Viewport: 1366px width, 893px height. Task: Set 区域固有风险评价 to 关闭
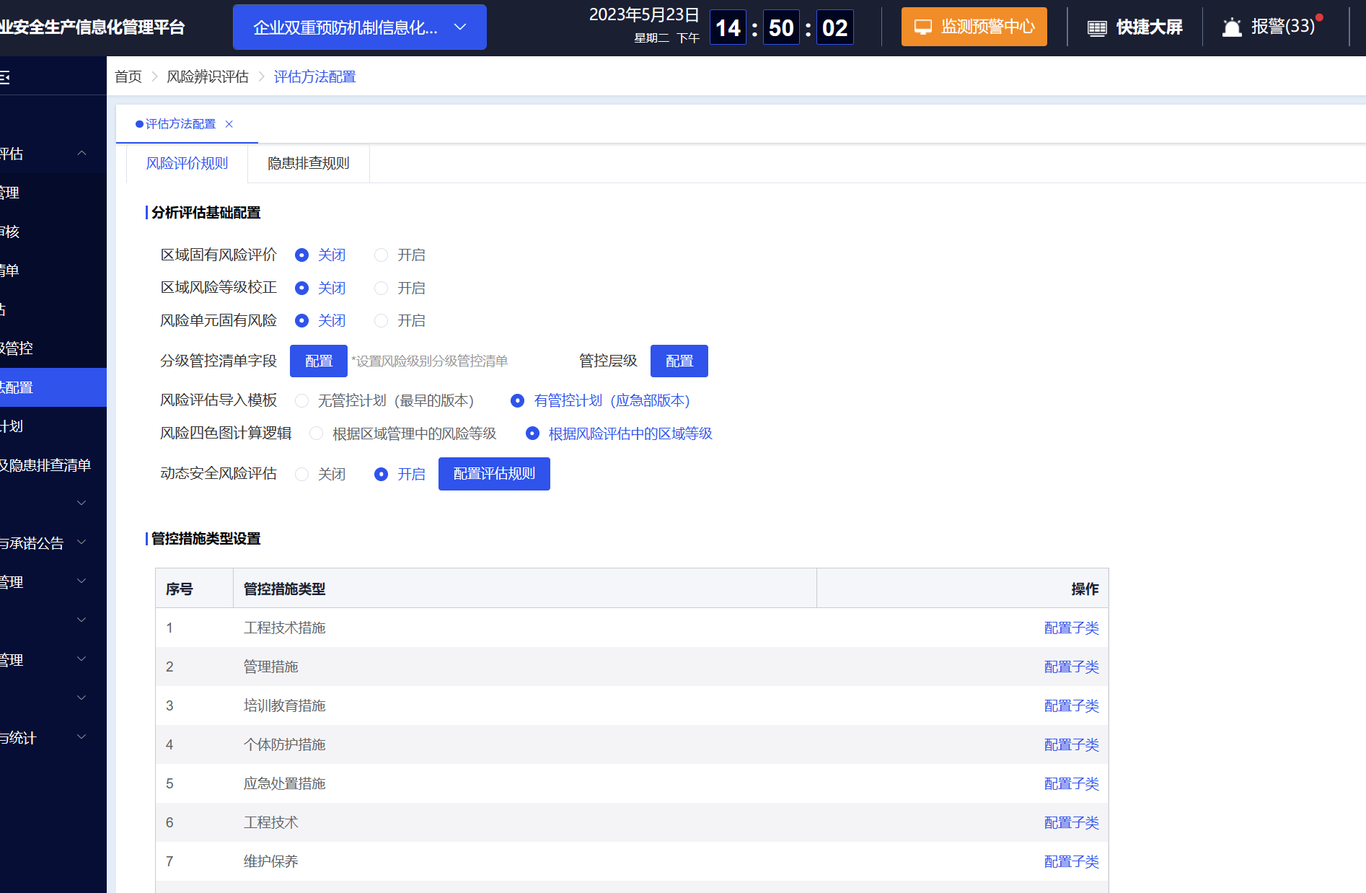(302, 255)
